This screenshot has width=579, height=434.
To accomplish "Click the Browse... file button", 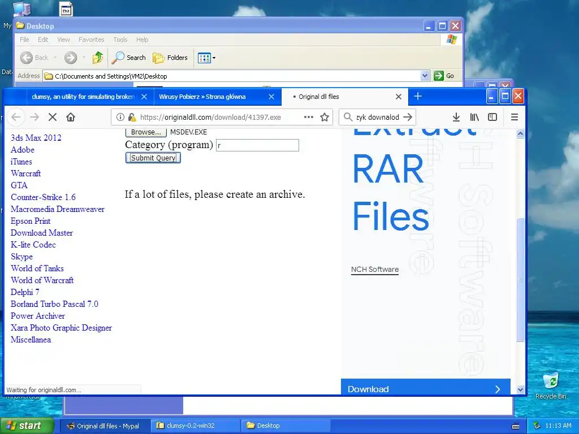I will coord(146,132).
